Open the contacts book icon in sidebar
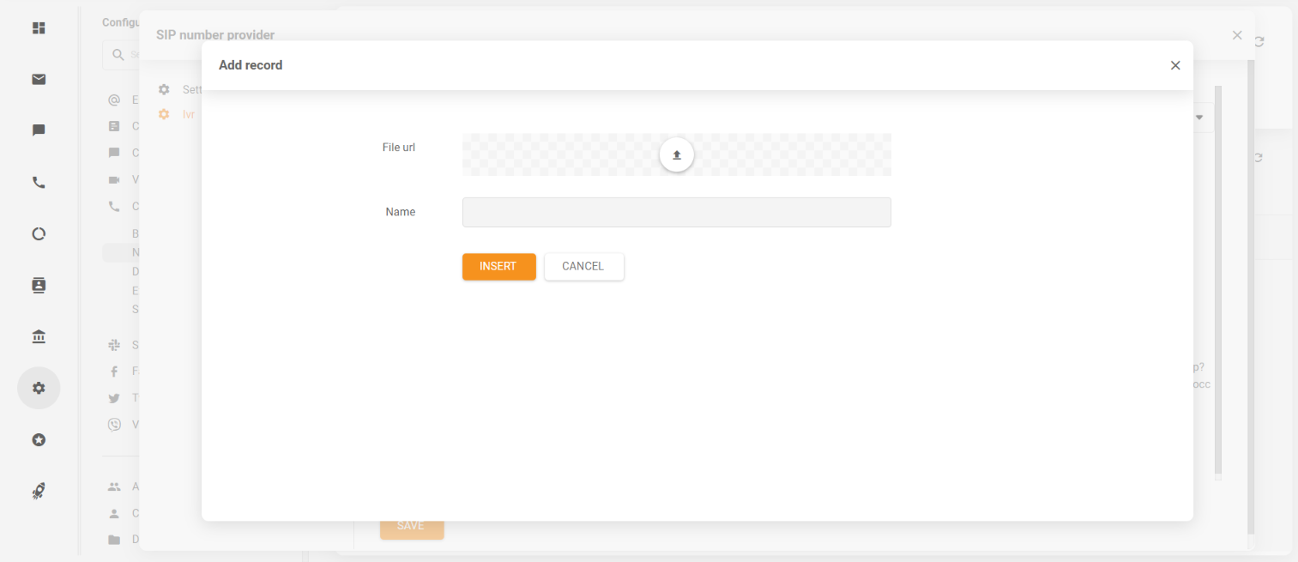Viewport: 1298px width, 562px height. pyautogui.click(x=39, y=285)
